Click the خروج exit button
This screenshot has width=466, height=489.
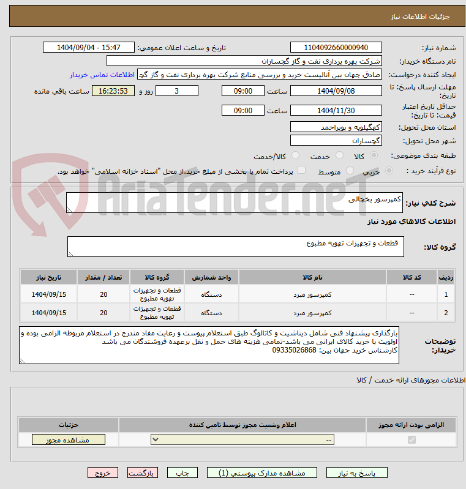pos(103,473)
